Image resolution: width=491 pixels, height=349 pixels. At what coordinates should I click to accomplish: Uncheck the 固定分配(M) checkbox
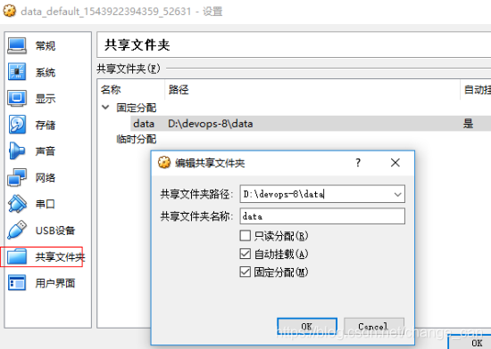[245, 272]
